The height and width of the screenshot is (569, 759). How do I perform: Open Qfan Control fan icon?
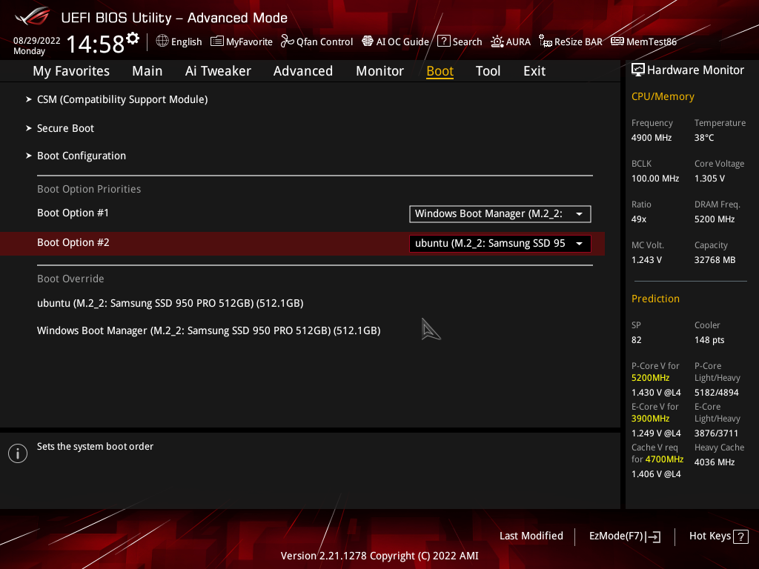click(x=287, y=41)
